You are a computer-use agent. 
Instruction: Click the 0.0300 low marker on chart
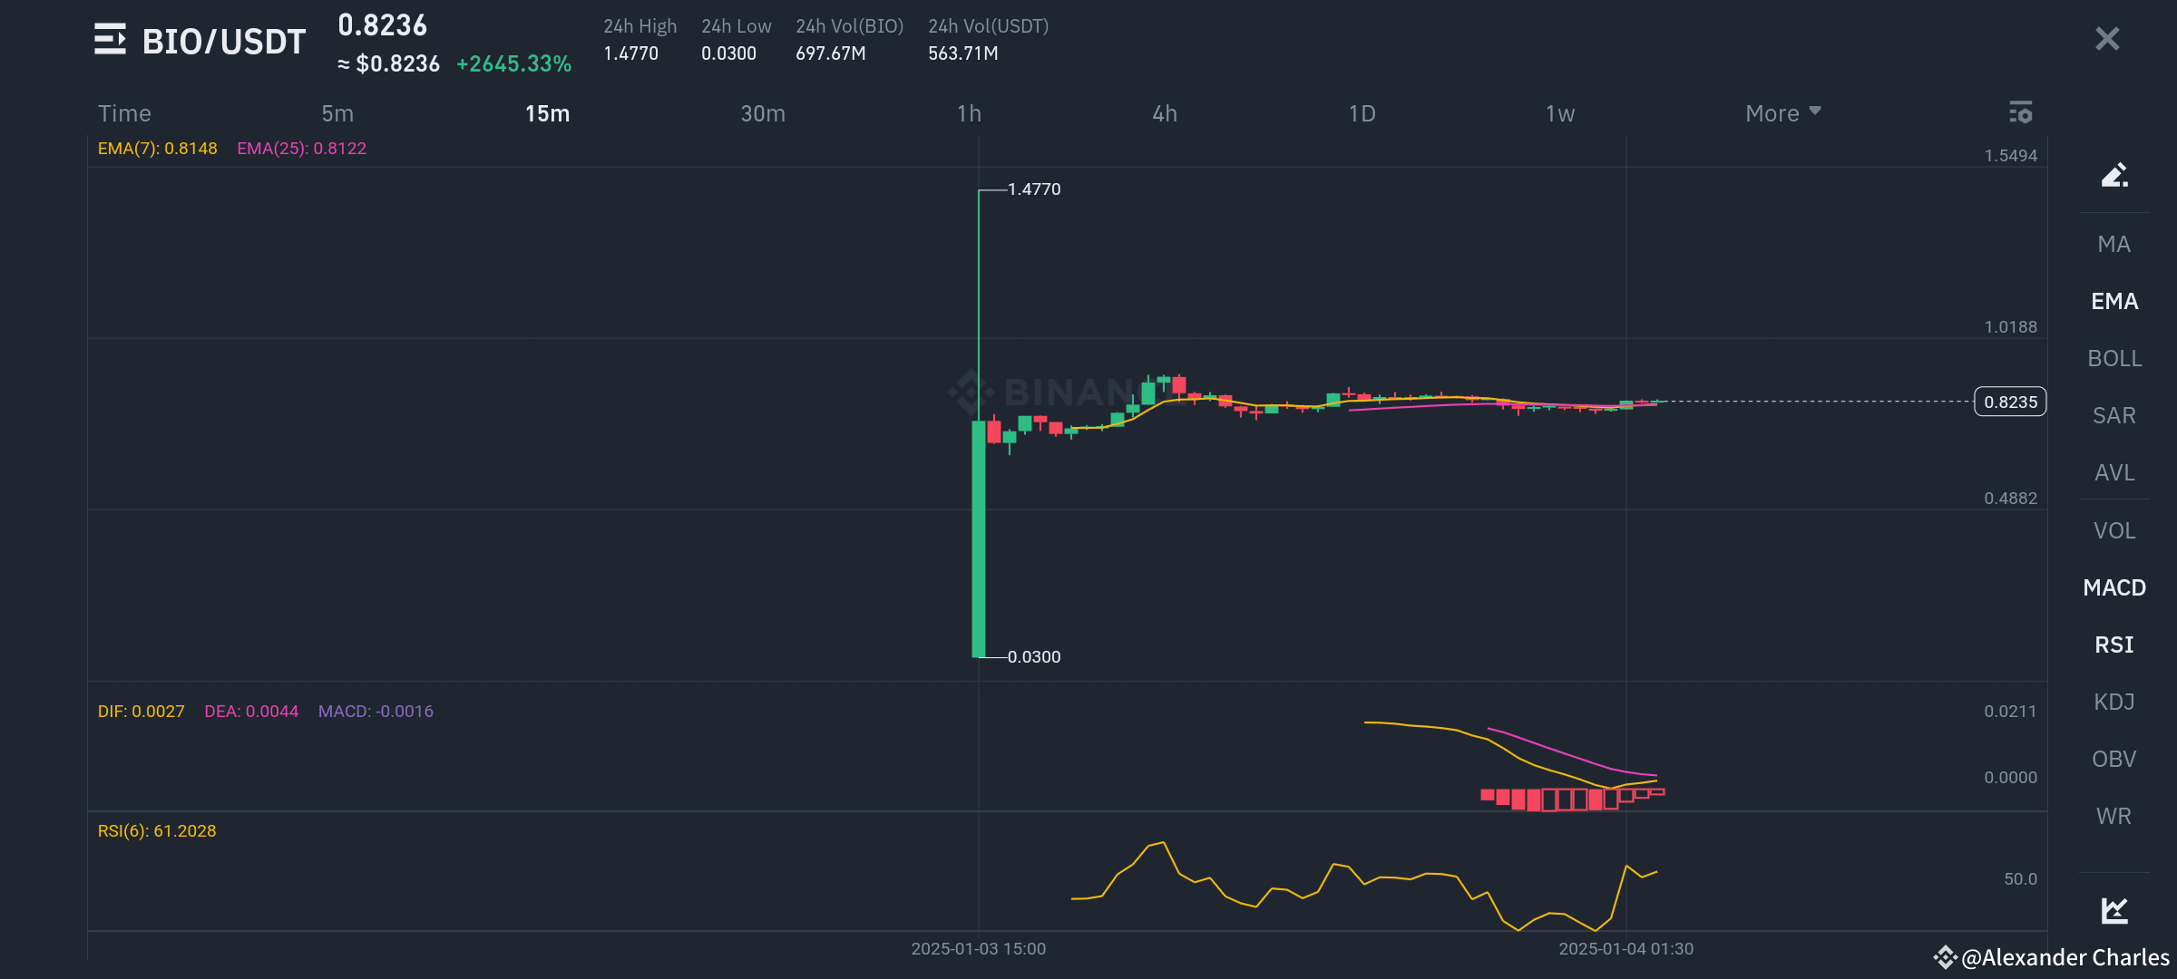point(1034,657)
